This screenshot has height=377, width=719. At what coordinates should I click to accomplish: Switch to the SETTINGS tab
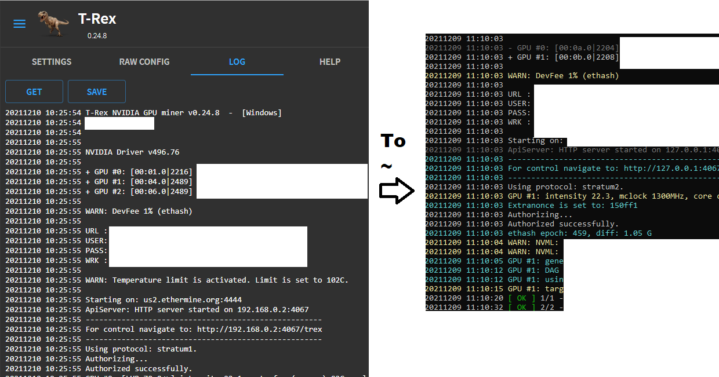tap(51, 61)
